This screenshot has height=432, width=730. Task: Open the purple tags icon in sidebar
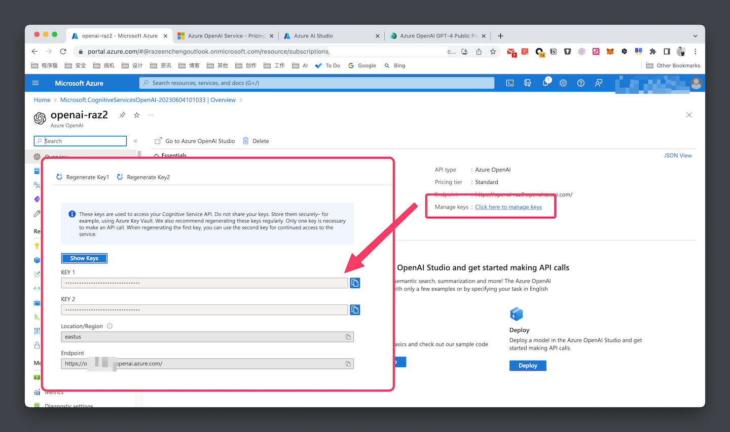click(x=36, y=199)
